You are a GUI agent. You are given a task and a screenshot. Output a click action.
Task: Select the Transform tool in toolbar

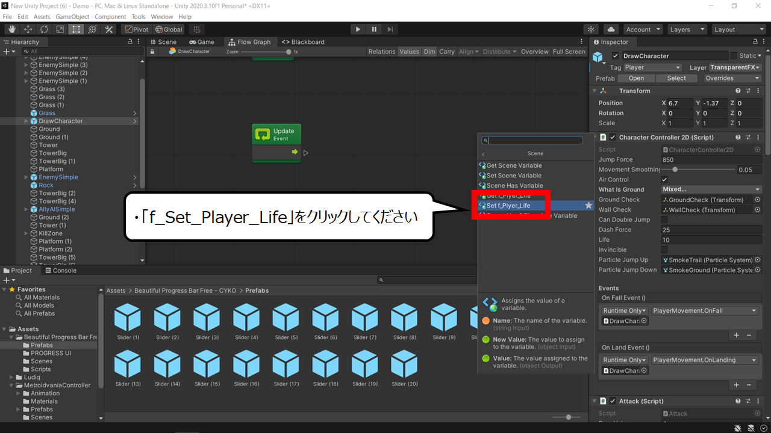(92, 29)
